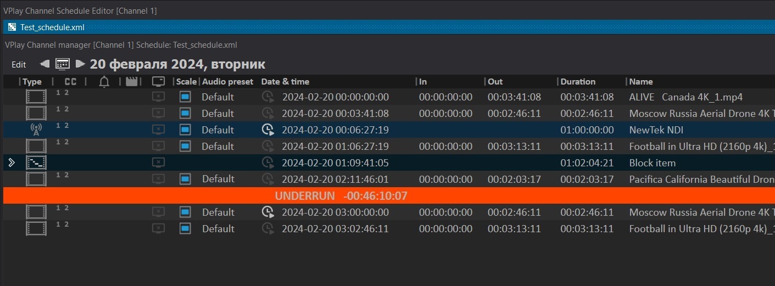Open Audio preset Default on NewTek NDI row

(x=218, y=130)
